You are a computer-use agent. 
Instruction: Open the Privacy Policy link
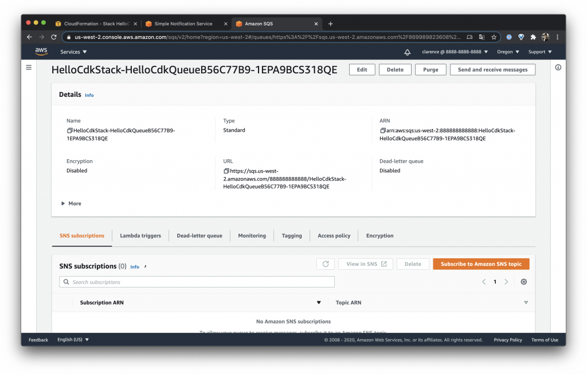(508, 340)
